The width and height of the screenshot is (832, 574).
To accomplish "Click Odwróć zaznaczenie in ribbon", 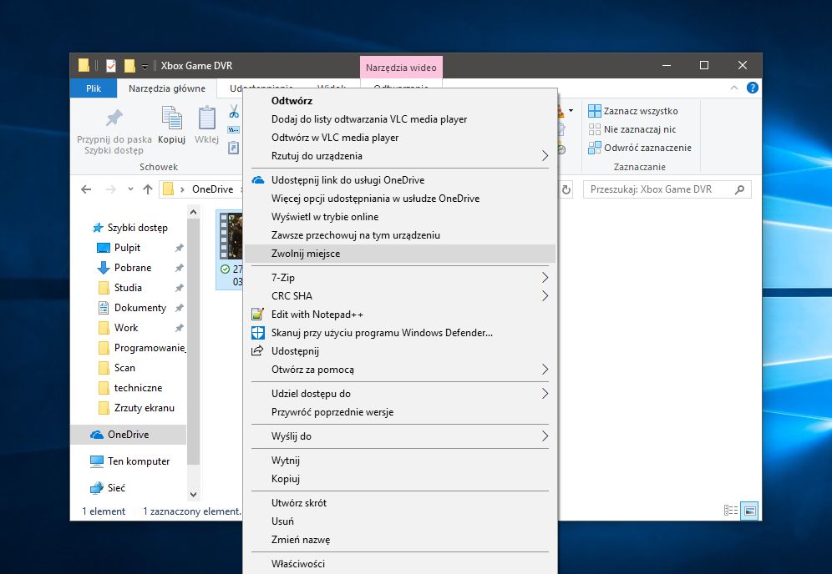I will [x=647, y=148].
